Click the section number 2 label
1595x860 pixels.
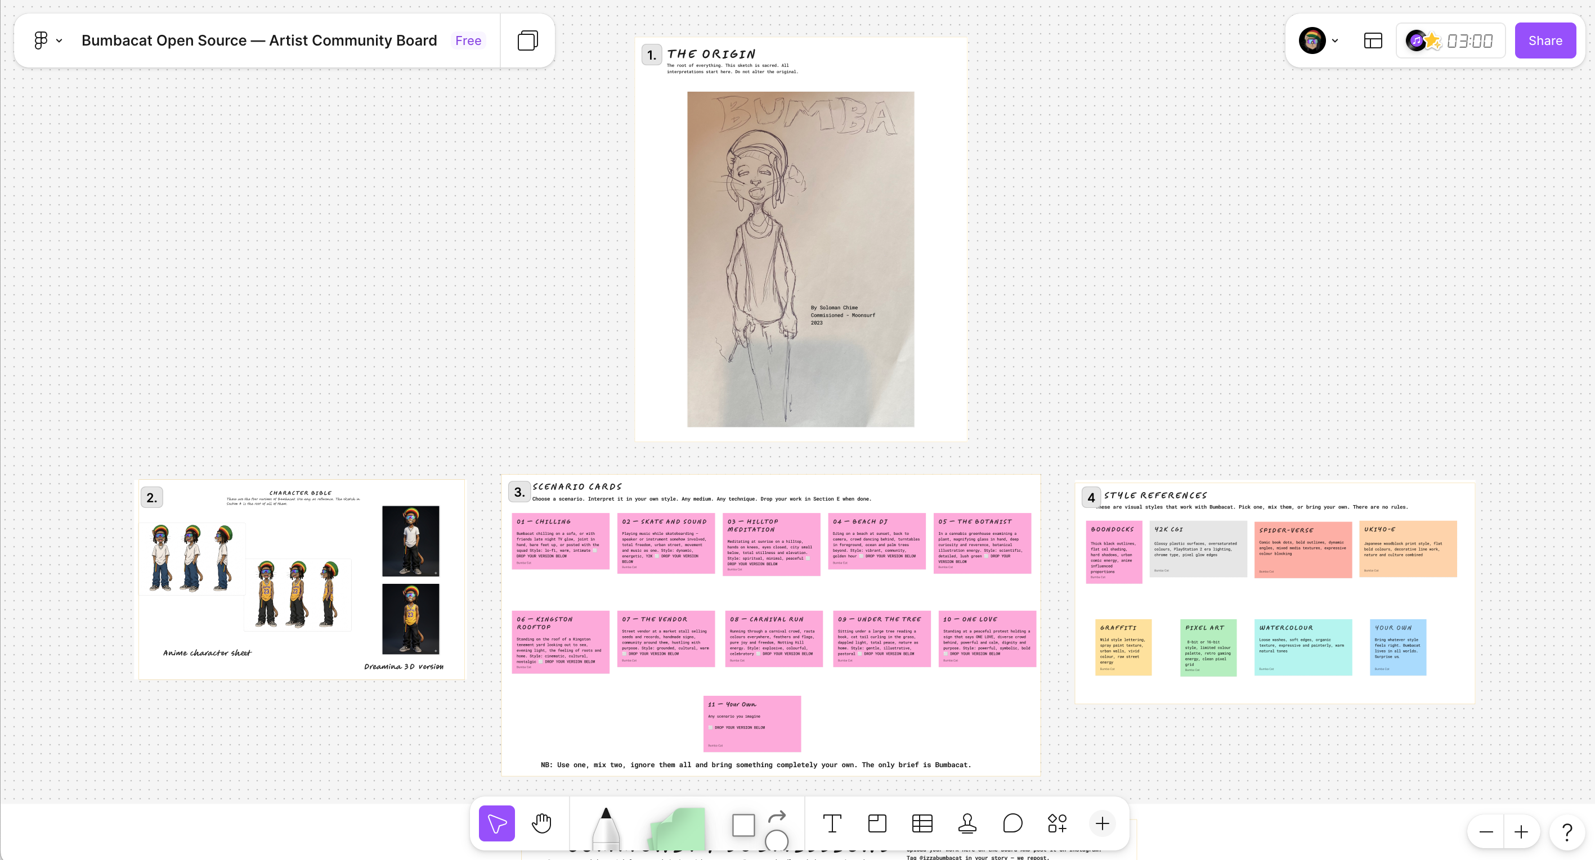click(x=152, y=497)
